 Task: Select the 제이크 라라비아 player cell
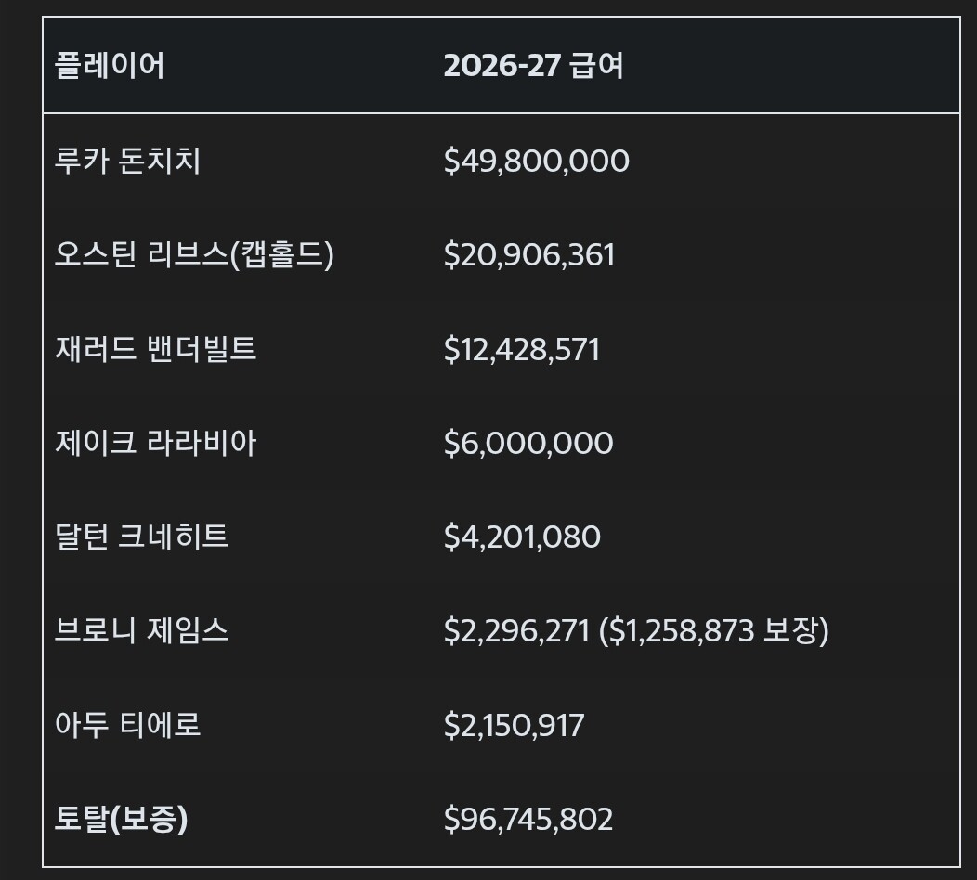coord(155,443)
